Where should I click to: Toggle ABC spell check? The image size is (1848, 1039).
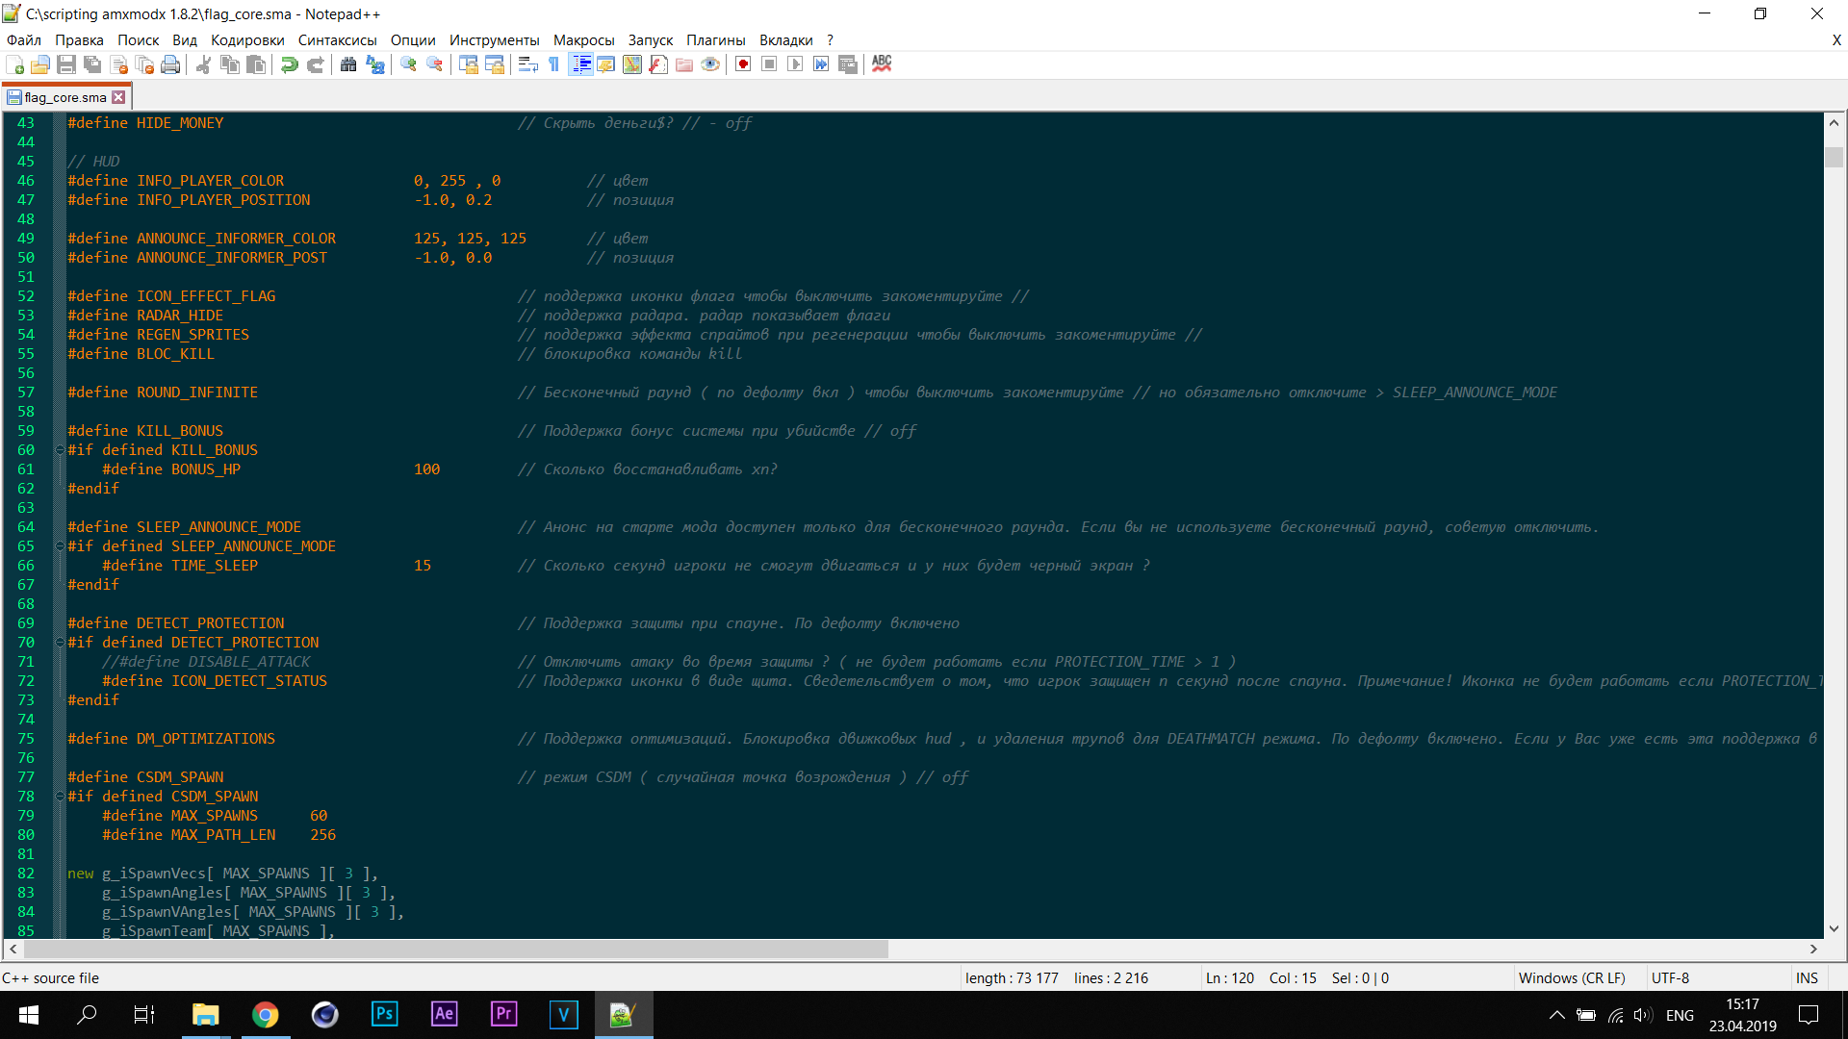pyautogui.click(x=882, y=64)
